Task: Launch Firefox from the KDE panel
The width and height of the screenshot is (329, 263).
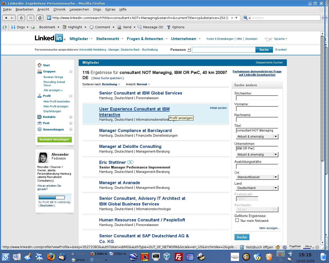Action: [51, 256]
